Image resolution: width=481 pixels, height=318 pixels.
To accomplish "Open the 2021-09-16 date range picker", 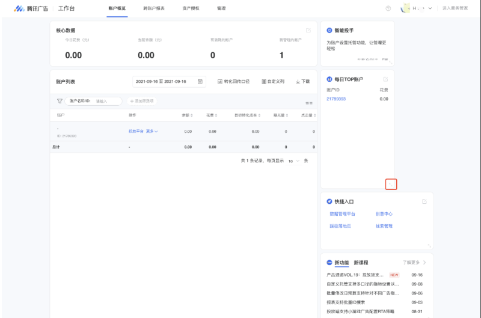I will [x=169, y=82].
